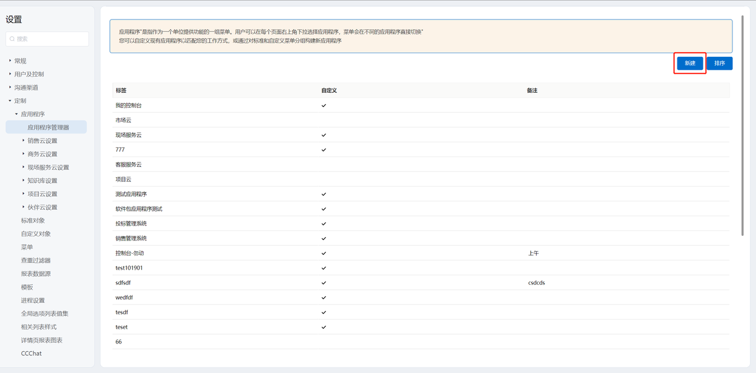Screen dimensions: 756x373
Task: Click the checkmark in 投标管理系统 row
Action: pyautogui.click(x=324, y=223)
